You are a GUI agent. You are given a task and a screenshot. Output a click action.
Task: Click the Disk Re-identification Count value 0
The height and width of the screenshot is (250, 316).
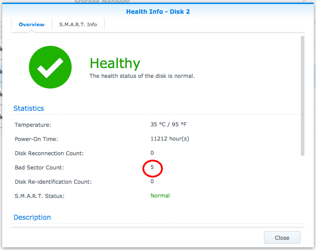coord(152,181)
